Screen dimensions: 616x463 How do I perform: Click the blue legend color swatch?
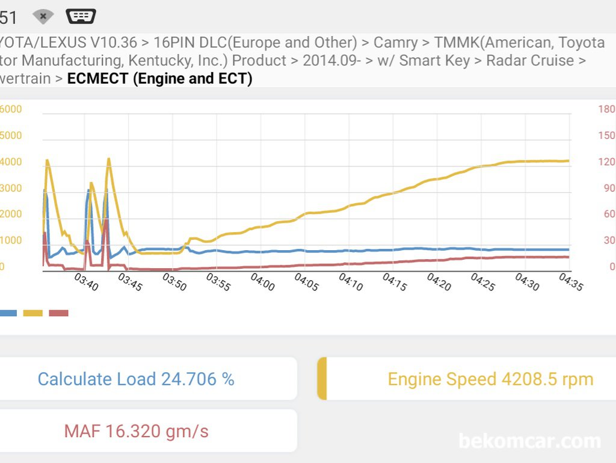click(8, 313)
